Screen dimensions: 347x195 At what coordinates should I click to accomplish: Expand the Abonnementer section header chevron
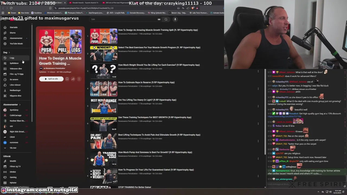(20, 105)
